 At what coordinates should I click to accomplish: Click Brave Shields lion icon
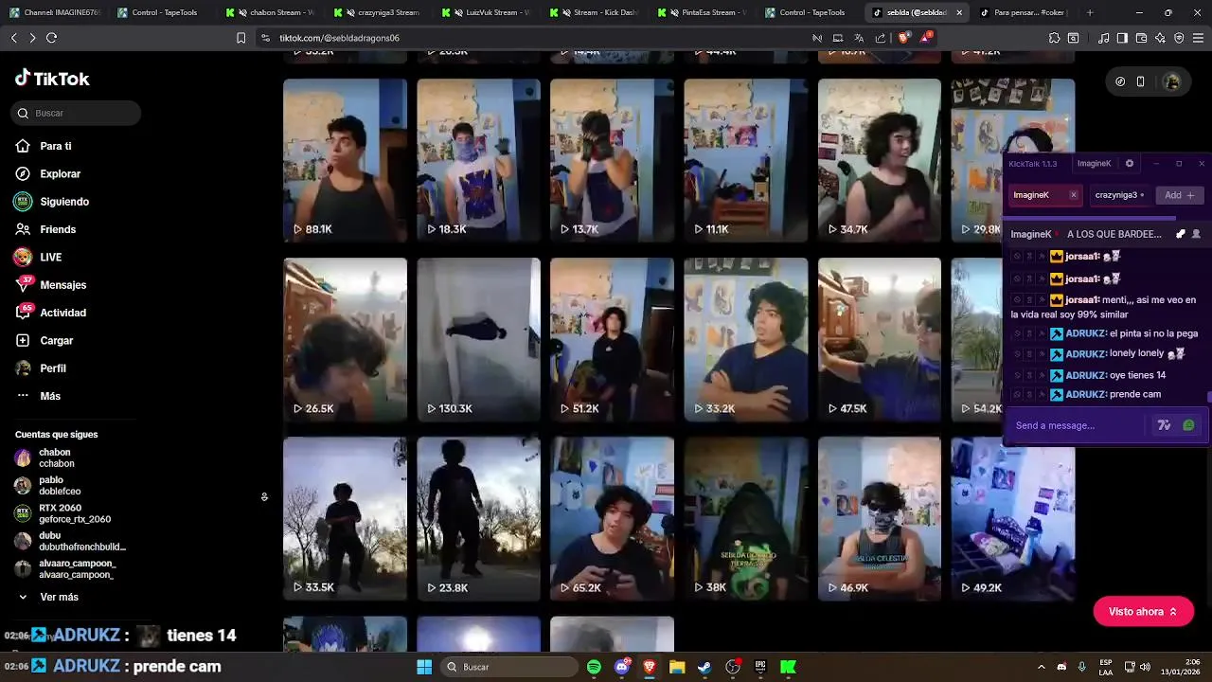[x=903, y=38]
